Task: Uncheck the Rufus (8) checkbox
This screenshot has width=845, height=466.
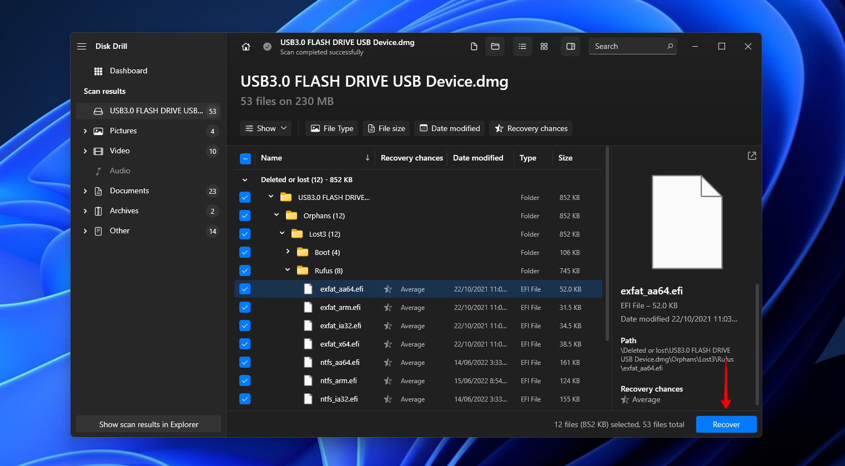Action: click(x=245, y=270)
